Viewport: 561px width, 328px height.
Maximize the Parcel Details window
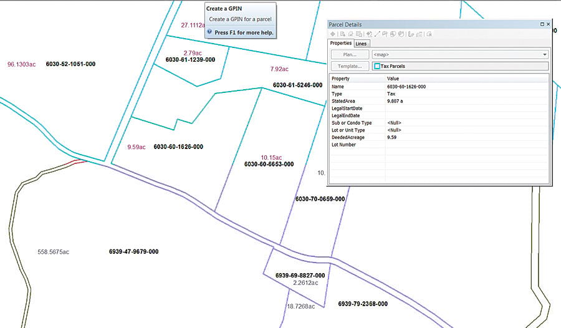coord(542,24)
